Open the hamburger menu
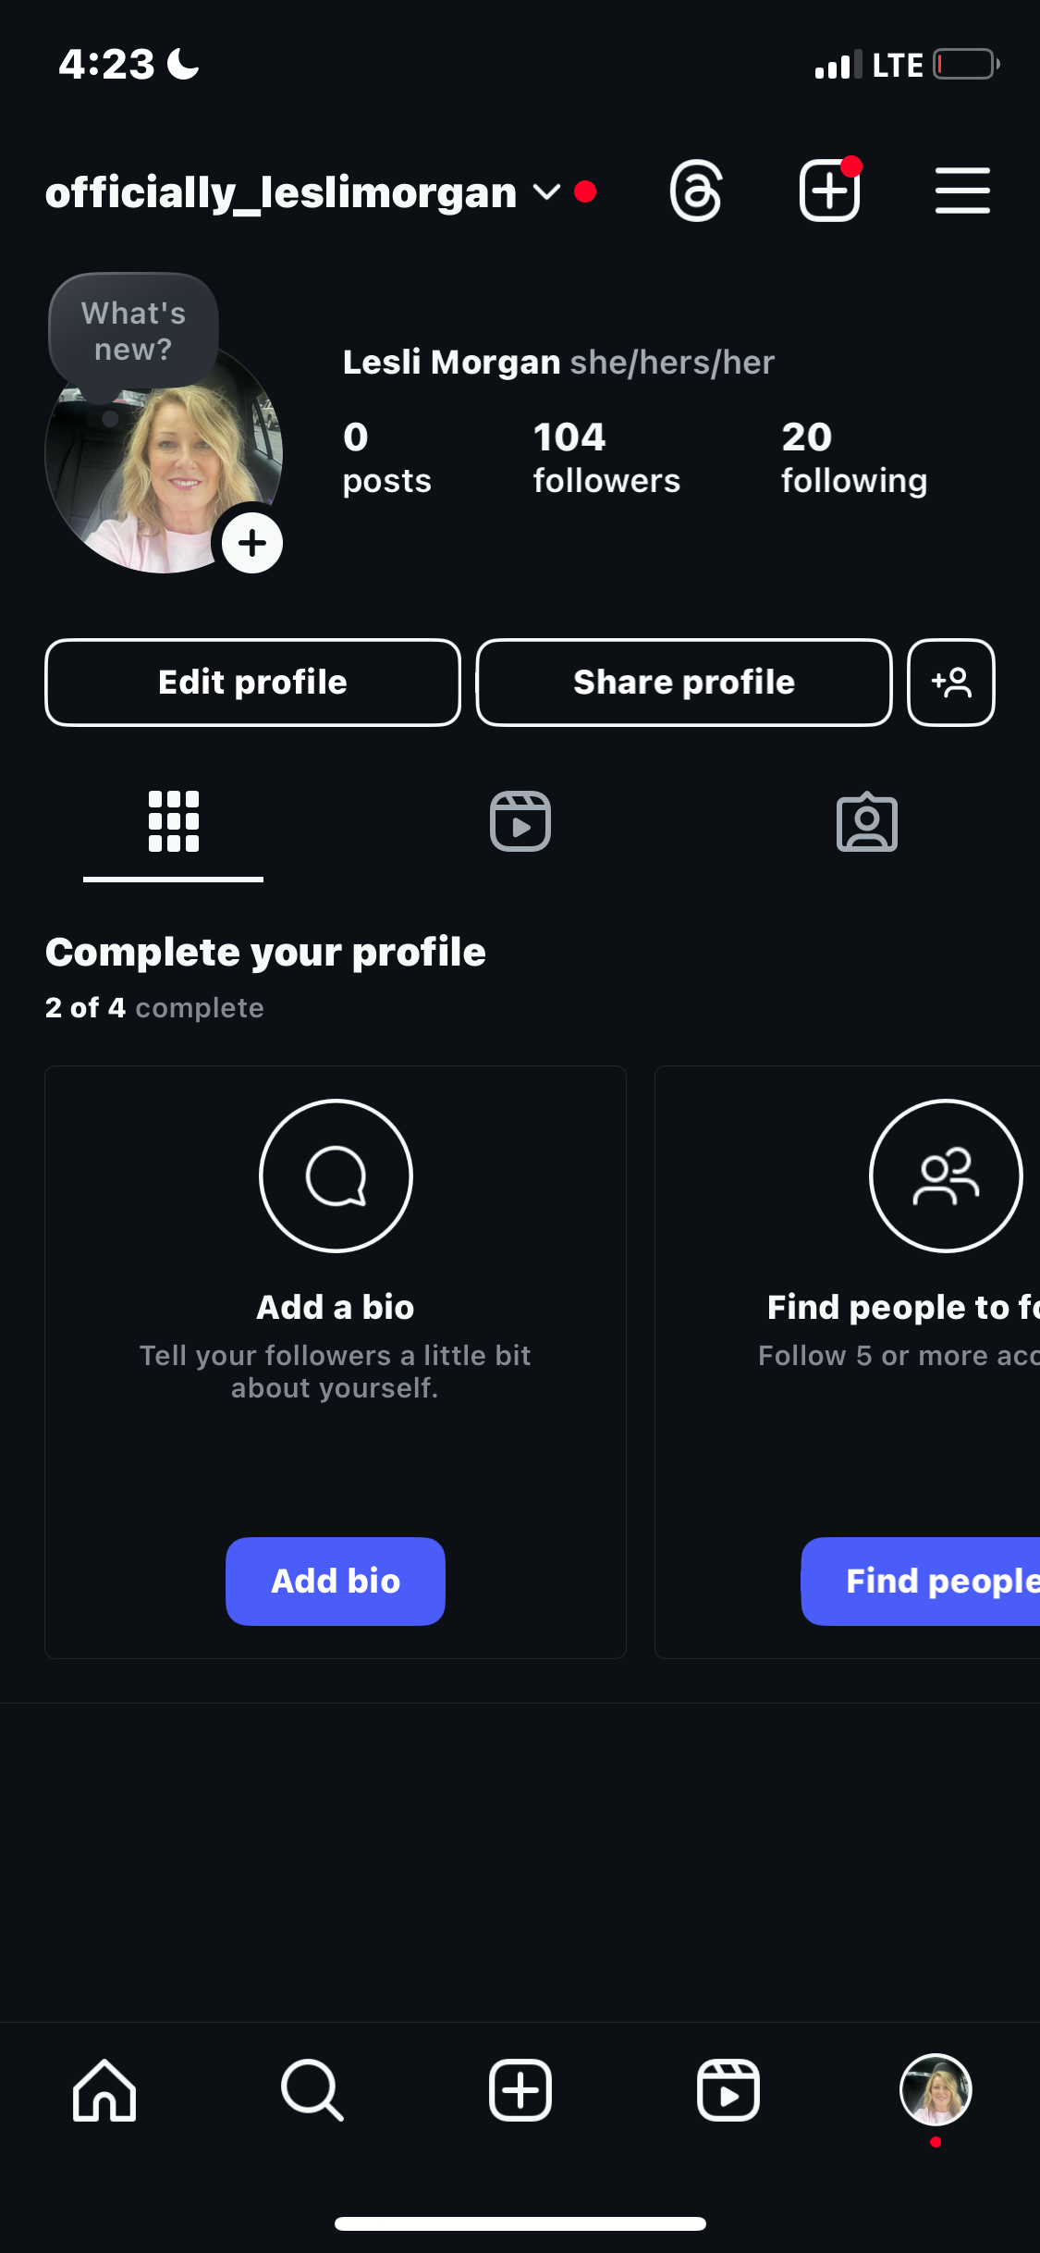The image size is (1040, 2253). [962, 191]
